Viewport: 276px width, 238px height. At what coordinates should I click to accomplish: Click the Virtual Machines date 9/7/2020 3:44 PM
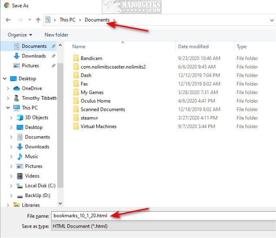click(197, 126)
